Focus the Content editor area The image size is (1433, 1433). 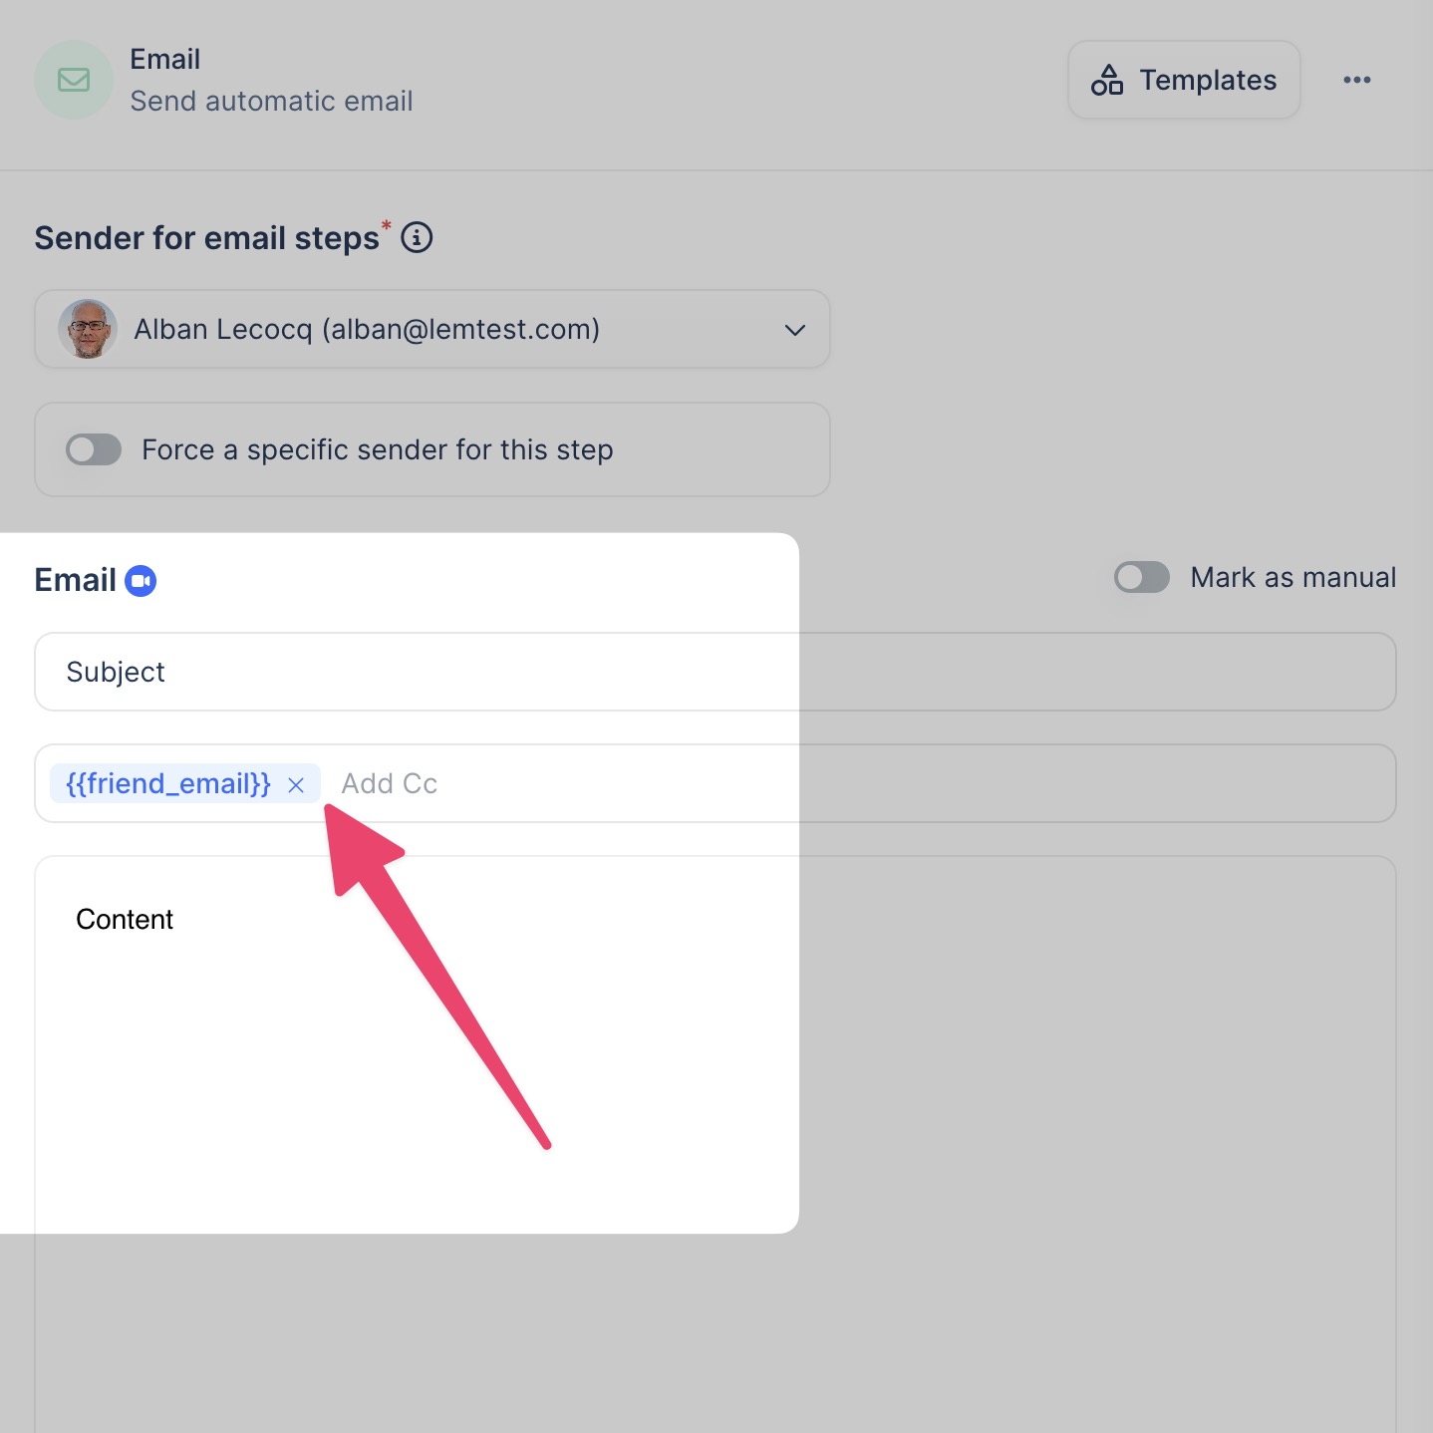click(x=399, y=1046)
